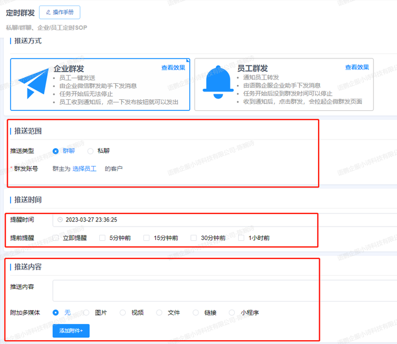Screen dimensions: 397x344
Task: Click the 选择员工 link
Action: pos(84,168)
